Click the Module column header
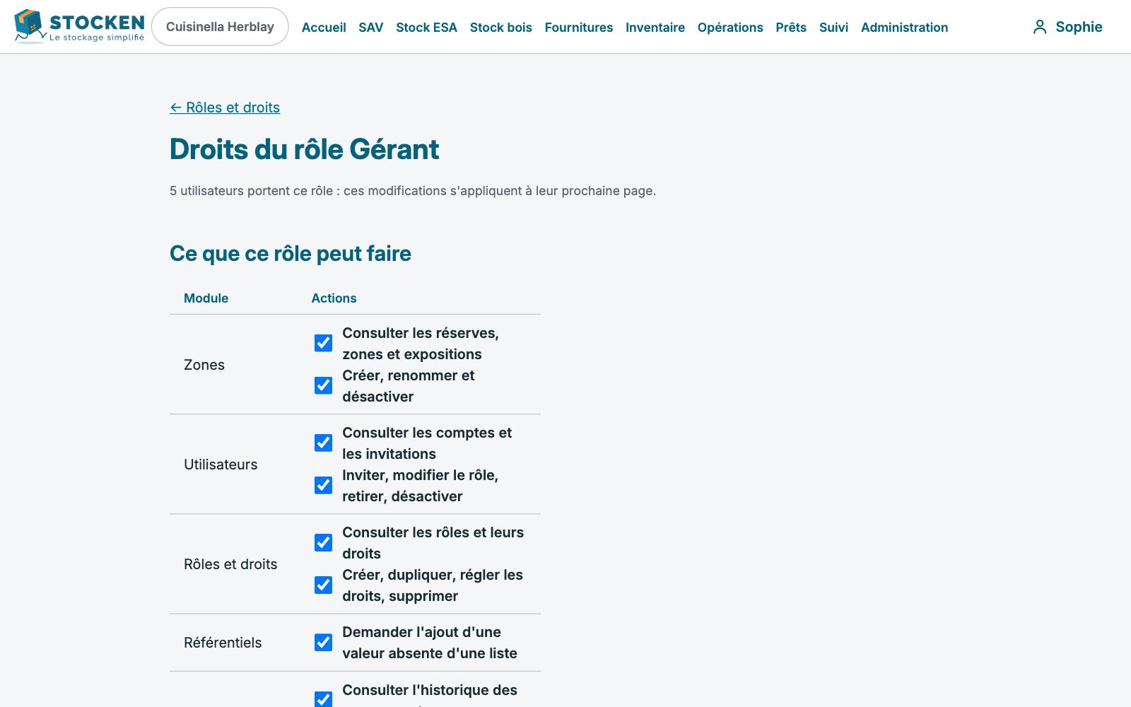Viewport: 1131px width, 707px height. (206, 298)
